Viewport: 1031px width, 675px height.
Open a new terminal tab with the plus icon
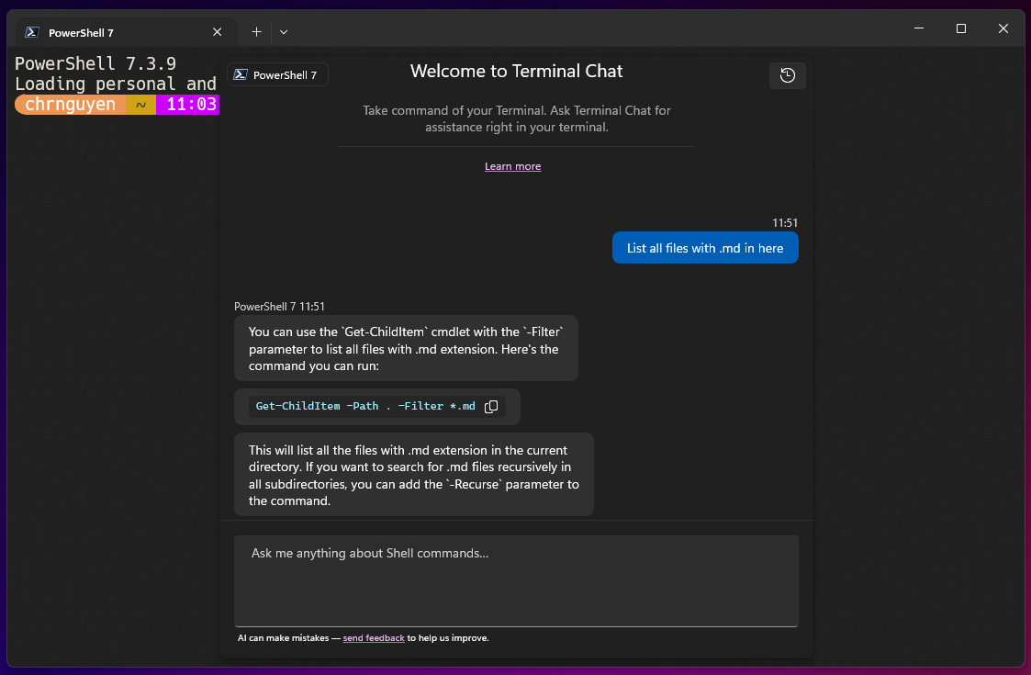255,31
